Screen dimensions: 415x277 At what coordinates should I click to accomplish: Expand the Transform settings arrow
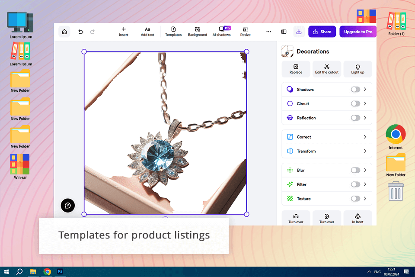coord(365,151)
